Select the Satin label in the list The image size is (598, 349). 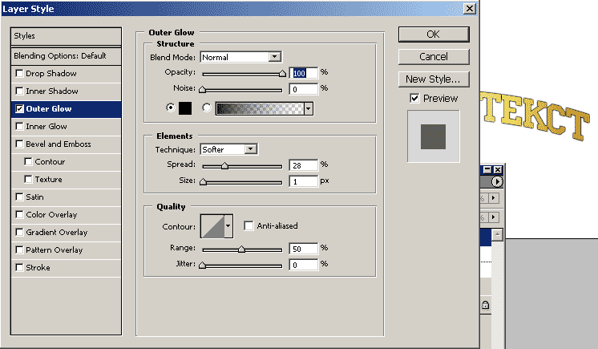click(34, 197)
